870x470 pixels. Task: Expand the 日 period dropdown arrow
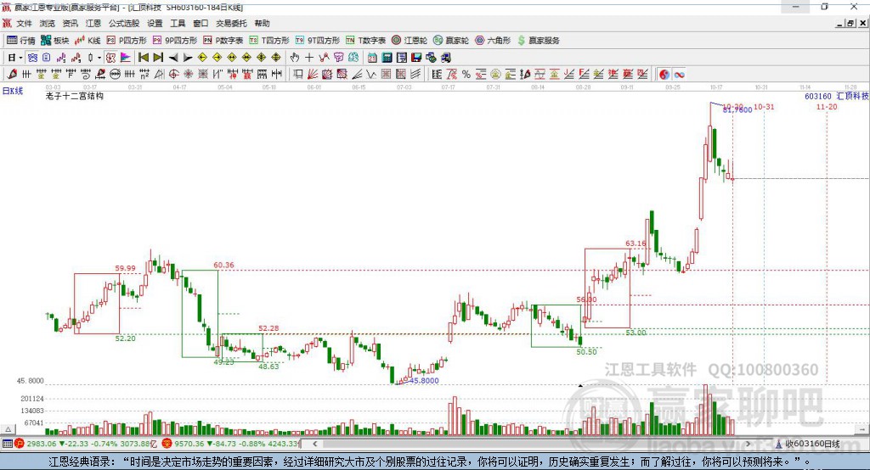[20, 58]
